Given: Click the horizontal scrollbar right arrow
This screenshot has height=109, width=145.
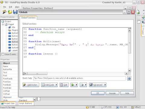Looking at the screenshot, I should tap(126, 74).
